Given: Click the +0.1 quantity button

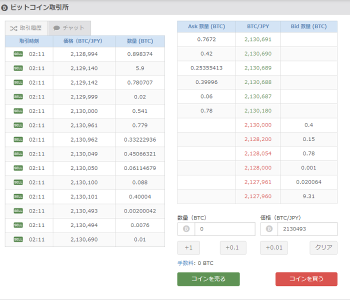Looking at the screenshot, I should pyautogui.click(x=233, y=248).
